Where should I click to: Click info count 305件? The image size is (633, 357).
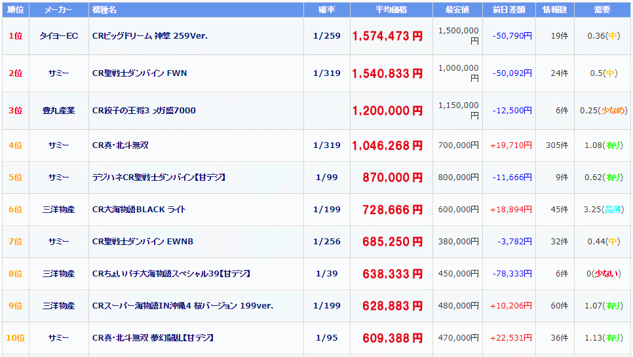coord(557,145)
